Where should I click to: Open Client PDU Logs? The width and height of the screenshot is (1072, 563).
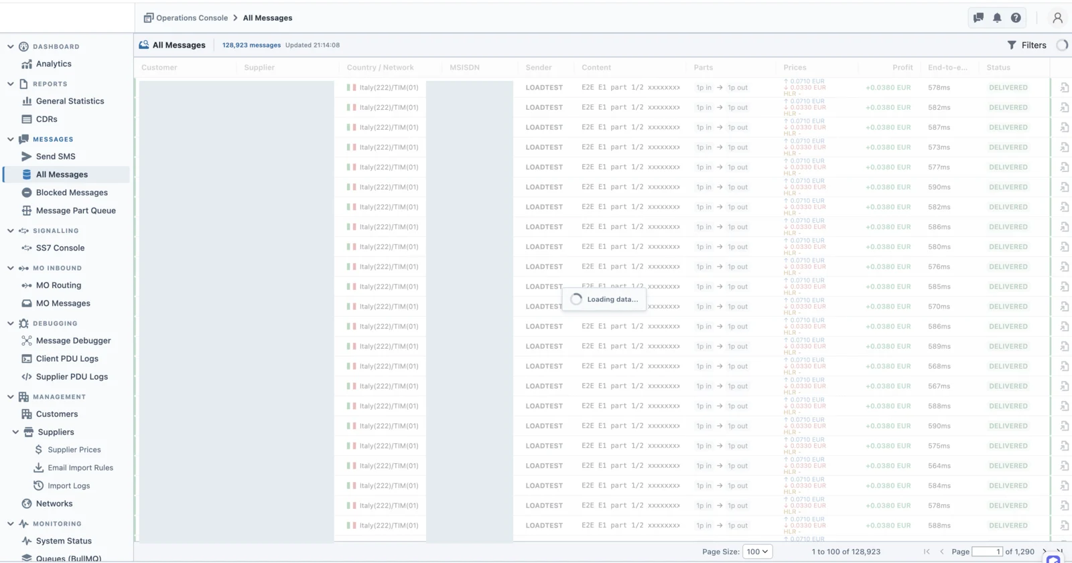tap(67, 359)
